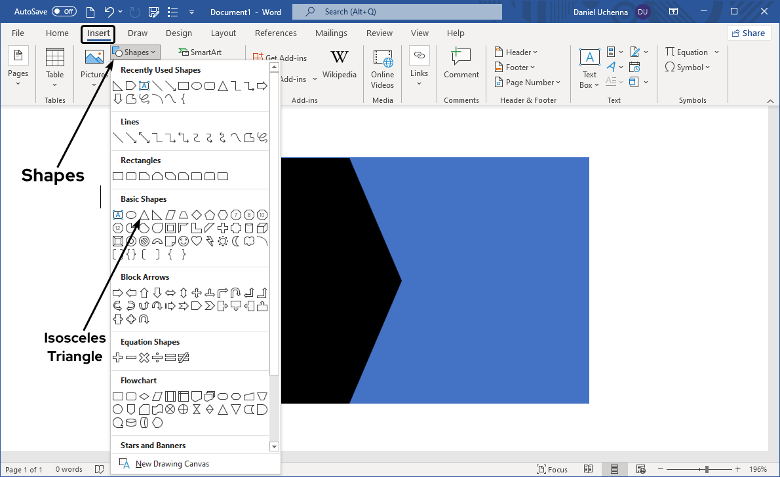Select the Isosceles Triangle shape

click(x=144, y=215)
